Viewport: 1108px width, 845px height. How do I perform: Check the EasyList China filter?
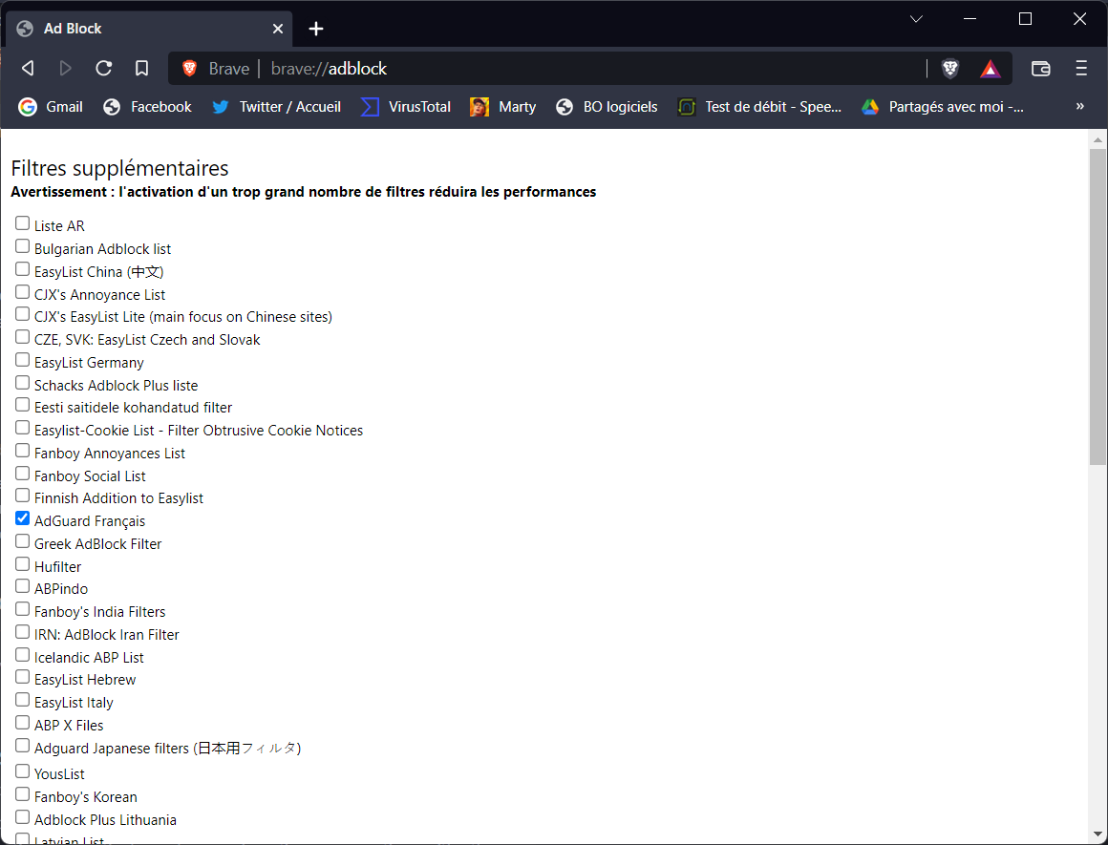[23, 270]
